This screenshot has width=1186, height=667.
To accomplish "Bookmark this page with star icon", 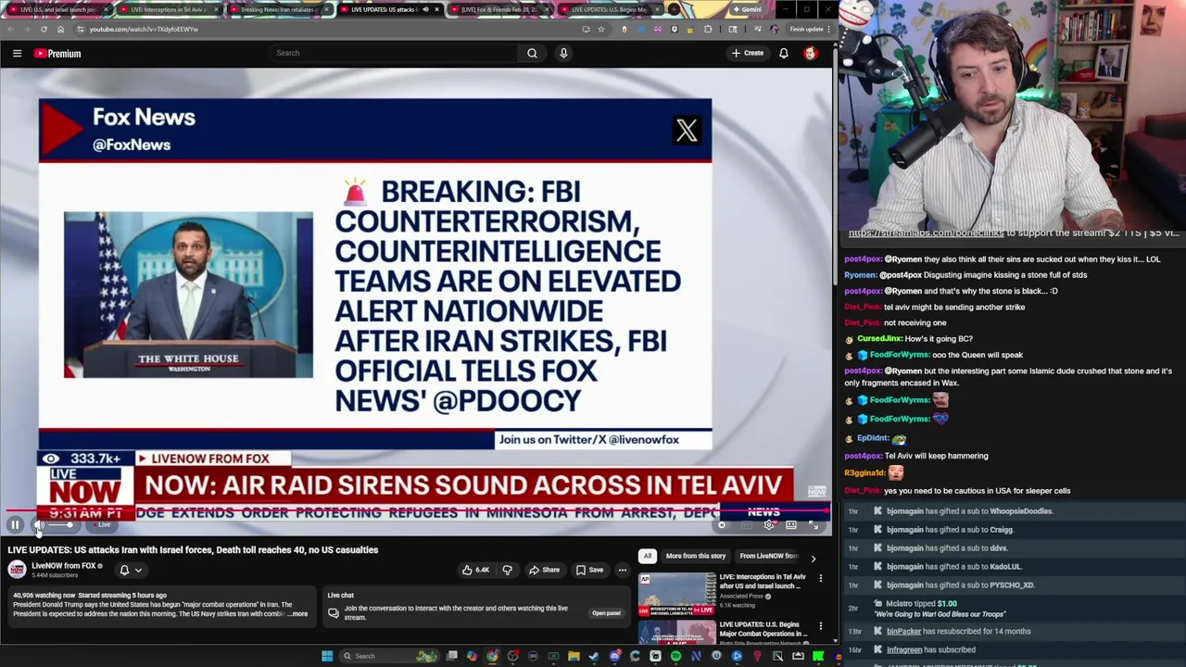I will (601, 29).
